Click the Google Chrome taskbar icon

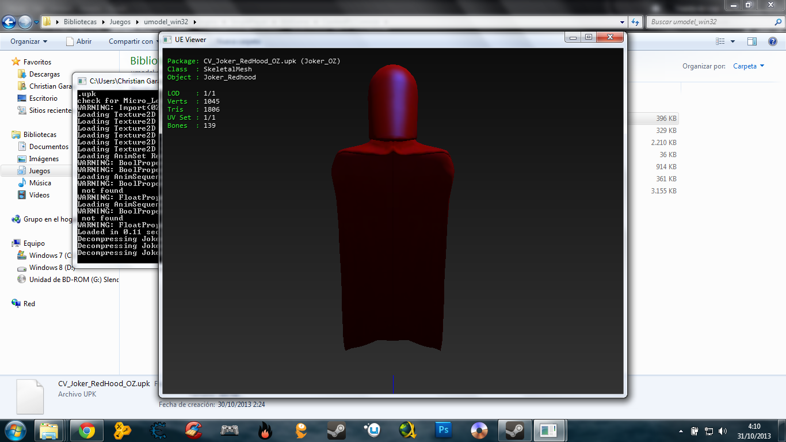(87, 430)
